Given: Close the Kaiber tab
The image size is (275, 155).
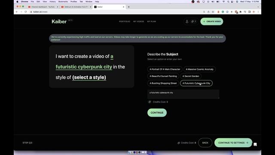Looking at the screenshot, I should coord(123,7).
